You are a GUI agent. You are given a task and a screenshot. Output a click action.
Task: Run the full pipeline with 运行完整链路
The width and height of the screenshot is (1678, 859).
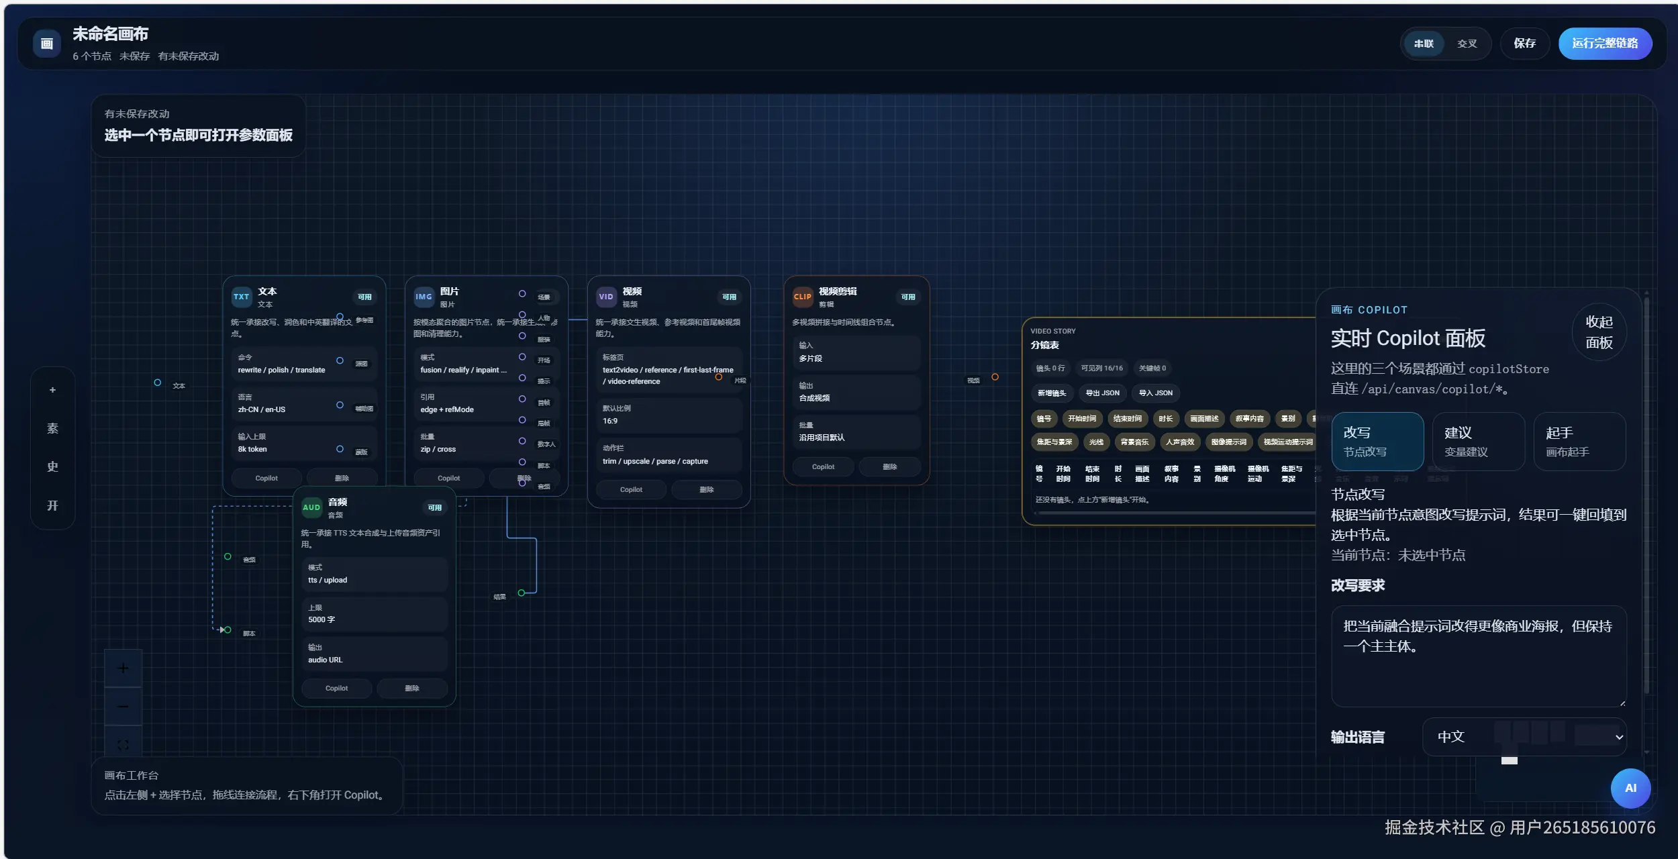pyautogui.click(x=1606, y=43)
